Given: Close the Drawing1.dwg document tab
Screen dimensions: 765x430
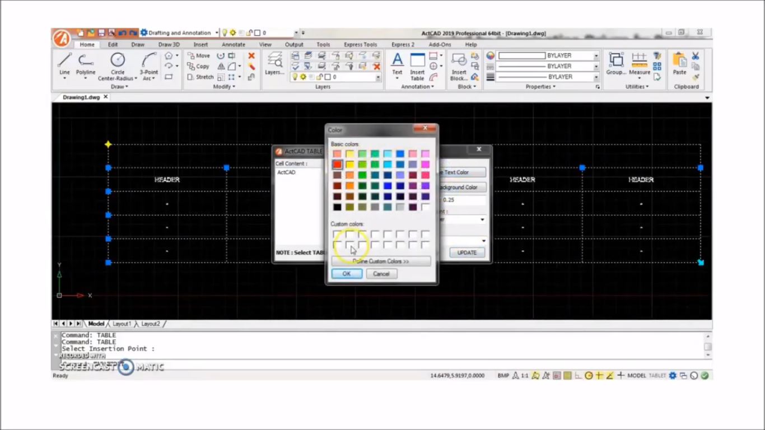Looking at the screenshot, I should 105,97.
